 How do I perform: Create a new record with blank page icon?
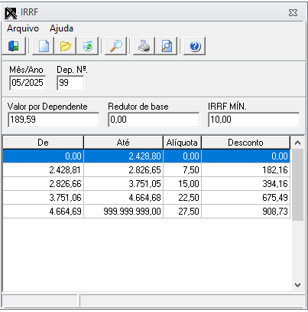44,46
